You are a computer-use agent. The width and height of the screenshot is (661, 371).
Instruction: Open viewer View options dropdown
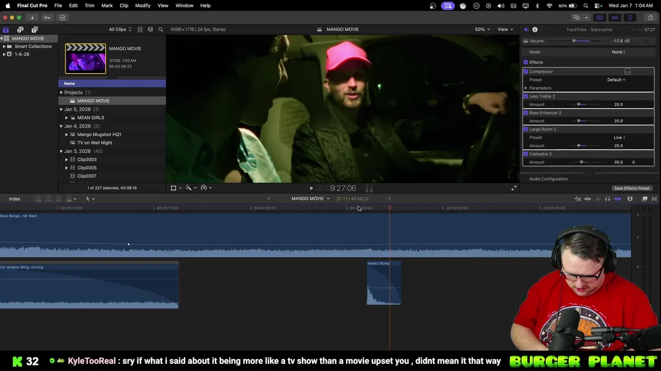[505, 29]
